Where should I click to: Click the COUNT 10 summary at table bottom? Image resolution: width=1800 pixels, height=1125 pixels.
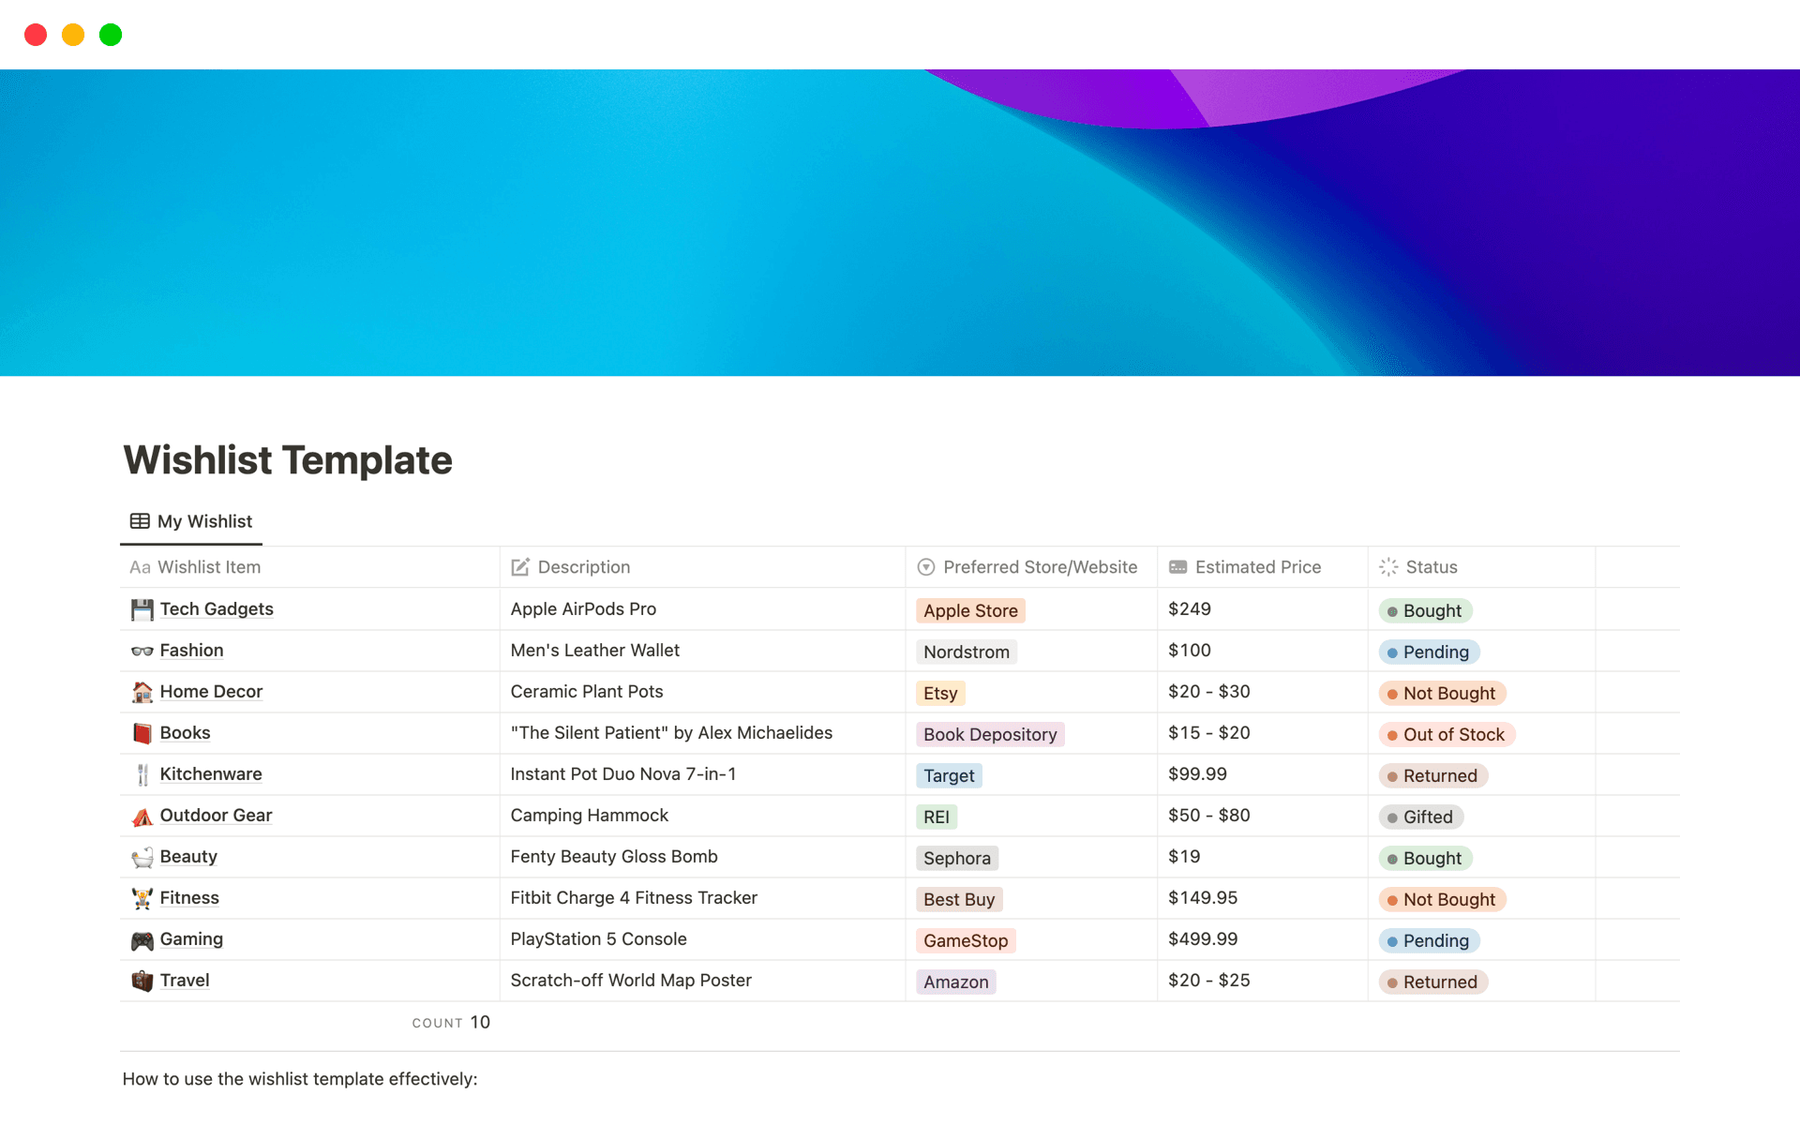click(451, 1022)
